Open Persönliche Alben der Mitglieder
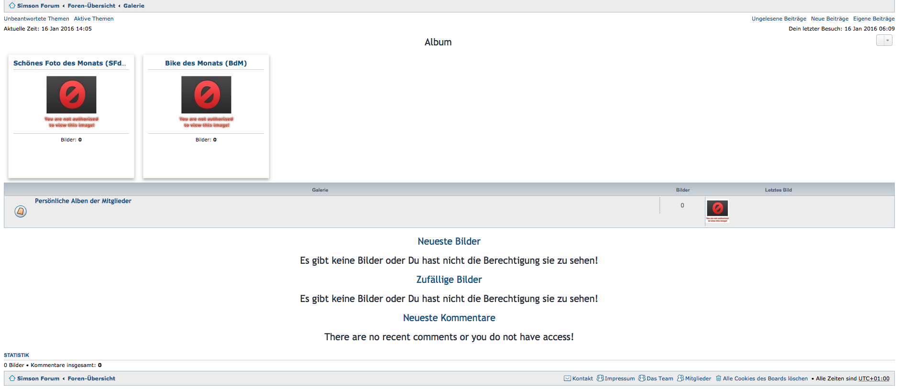This screenshot has width=902, height=389. [83, 201]
